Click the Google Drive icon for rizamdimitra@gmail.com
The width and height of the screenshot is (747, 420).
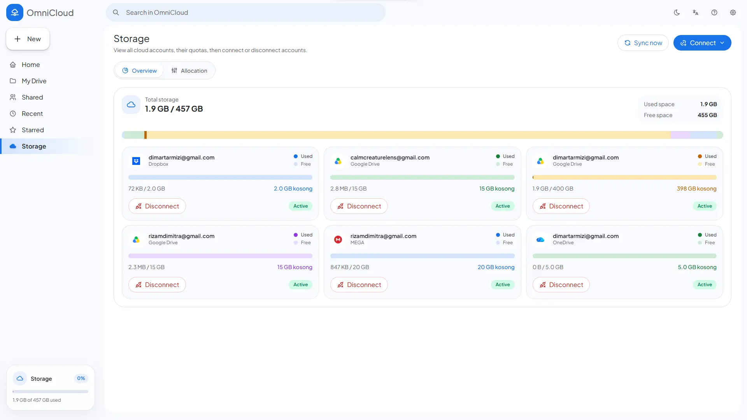click(136, 240)
